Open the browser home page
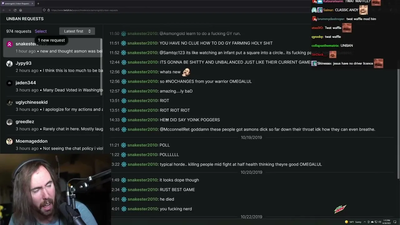Screen dimensions: 400x225 [x=21, y=10]
